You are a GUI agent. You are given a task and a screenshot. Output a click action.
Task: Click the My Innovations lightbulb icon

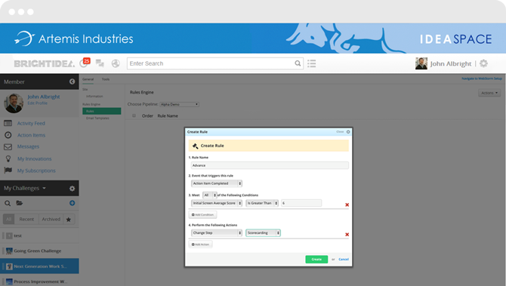[8, 158]
